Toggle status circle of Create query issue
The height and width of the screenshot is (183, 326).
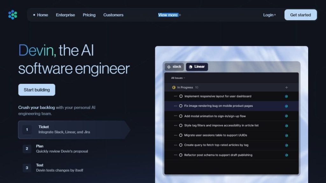181,145
